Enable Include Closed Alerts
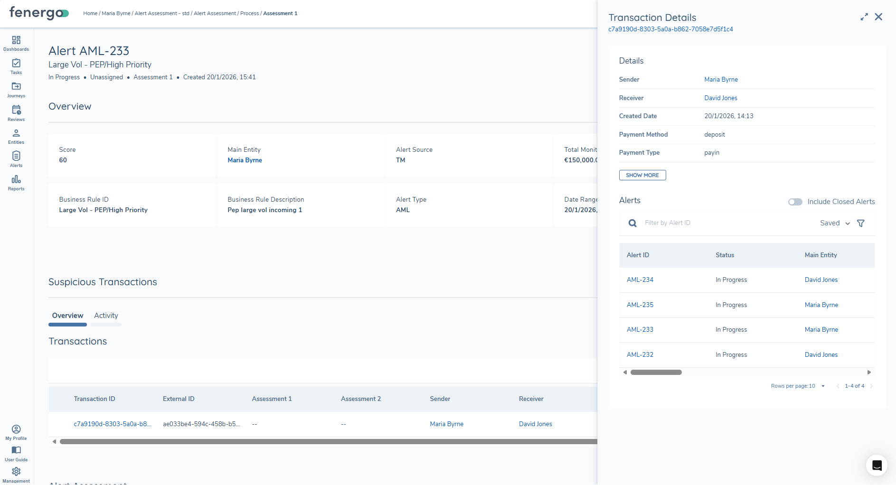 795,202
